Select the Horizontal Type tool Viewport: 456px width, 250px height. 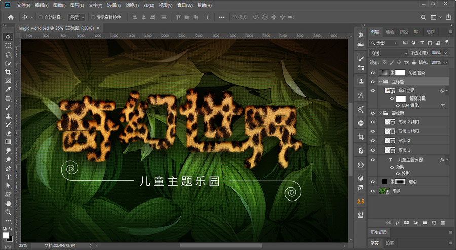(x=8, y=177)
